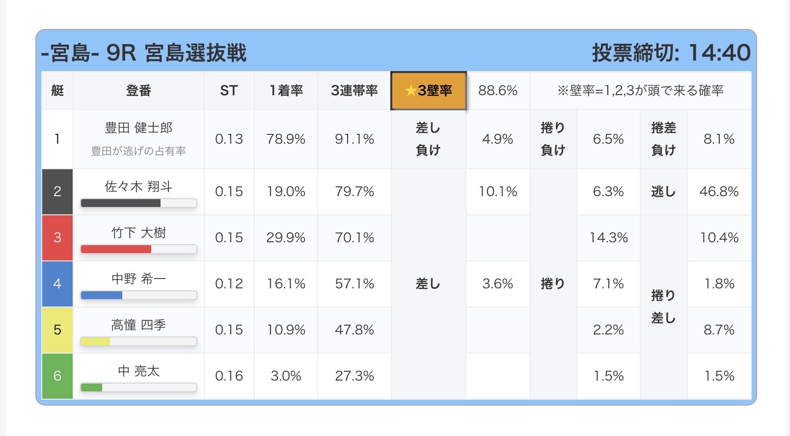Viewport: 790px width, 436px height.
Task: Click the 投票締切 14:40 deadline text
Action: (x=671, y=53)
